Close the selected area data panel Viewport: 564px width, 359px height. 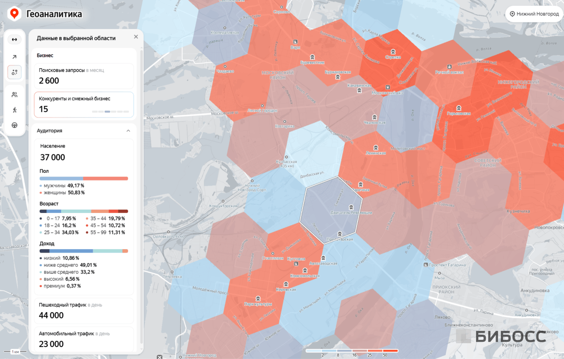(136, 37)
